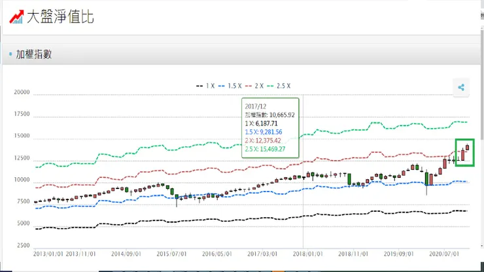Click the large green candlestick near 2019/09
484x272 pixels.
point(428,178)
